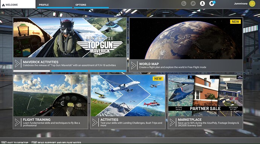
Task: Click the user profile silhouette icon
Action: (202, 3)
